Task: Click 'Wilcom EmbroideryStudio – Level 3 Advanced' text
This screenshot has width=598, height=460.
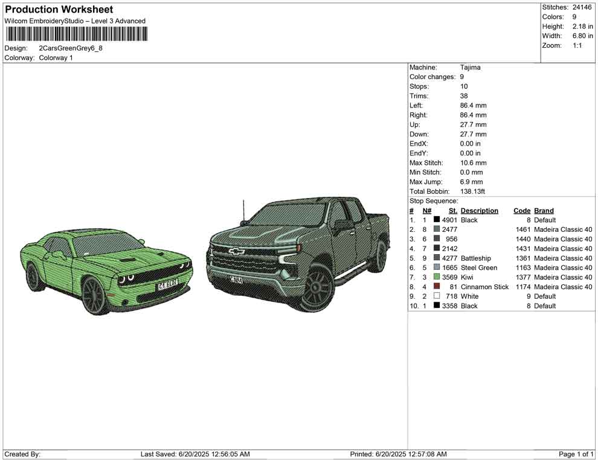Action: click(x=75, y=21)
